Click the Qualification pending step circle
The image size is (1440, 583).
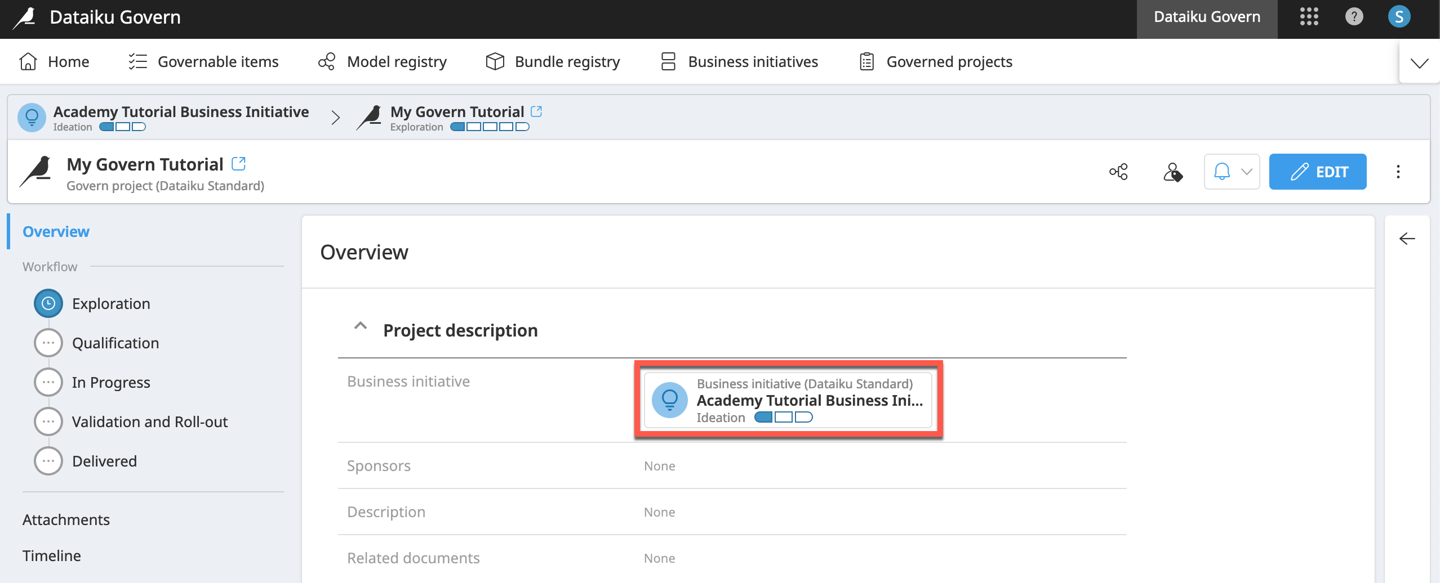[x=48, y=343]
